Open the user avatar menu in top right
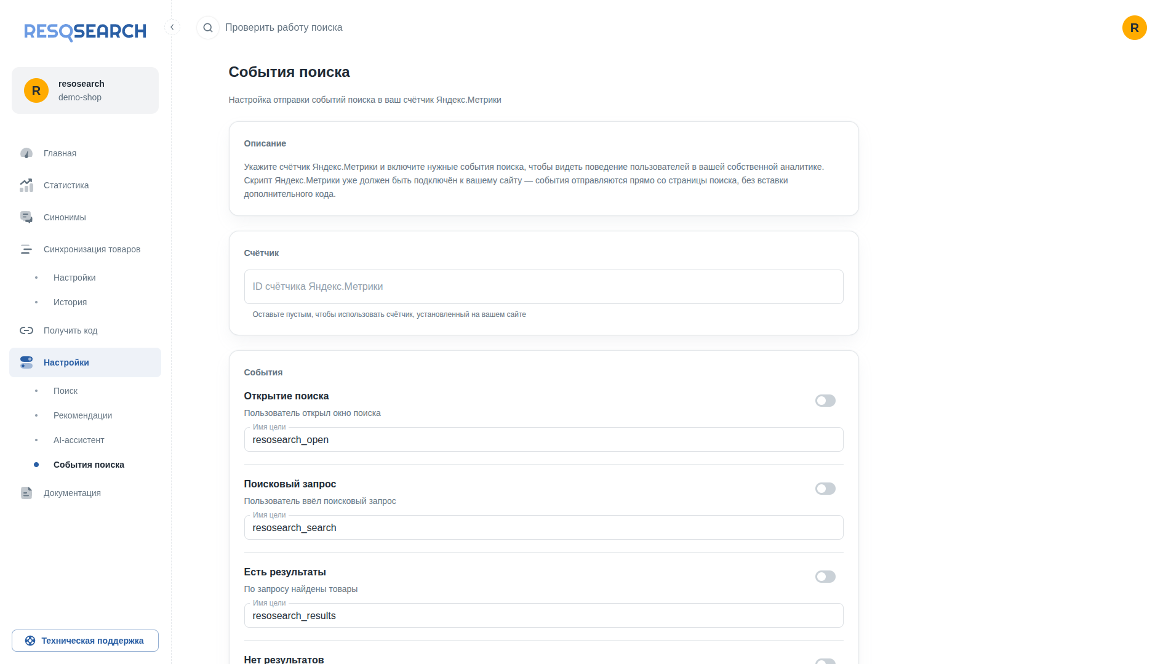 1134,28
